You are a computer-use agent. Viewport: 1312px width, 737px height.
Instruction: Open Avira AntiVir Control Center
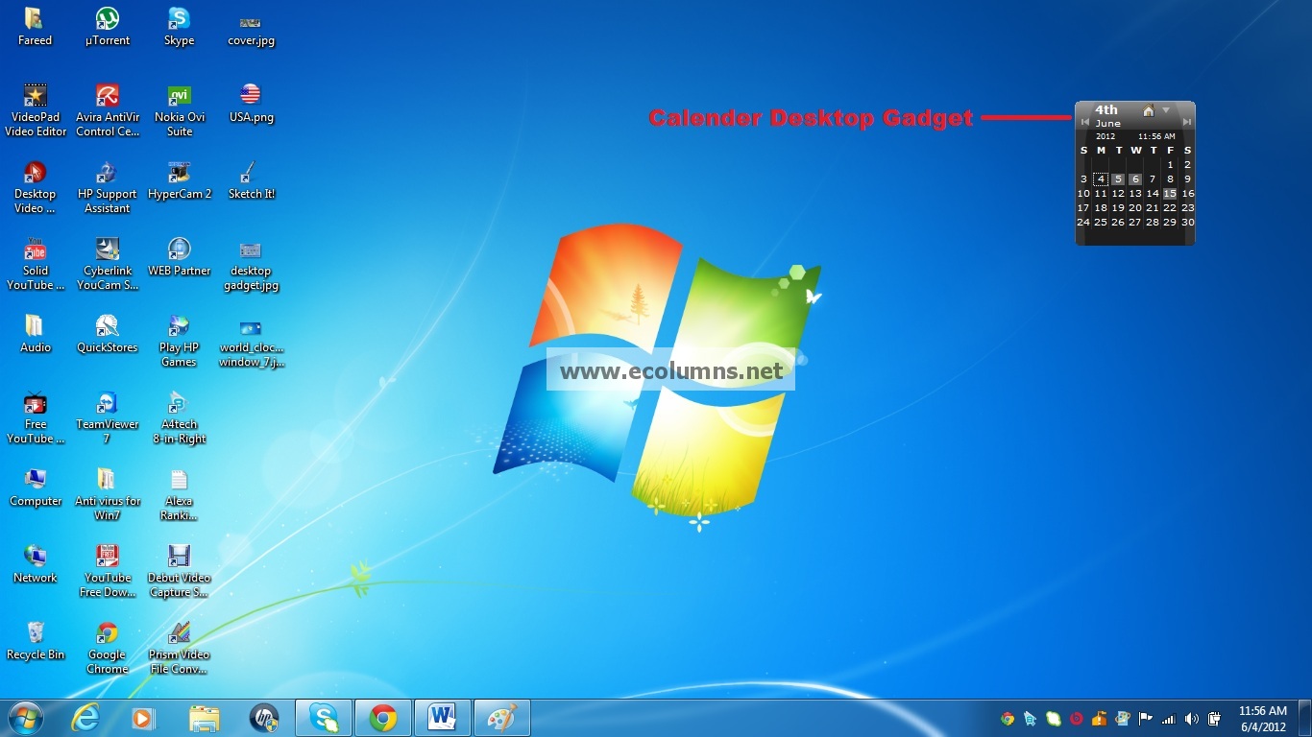(x=107, y=96)
